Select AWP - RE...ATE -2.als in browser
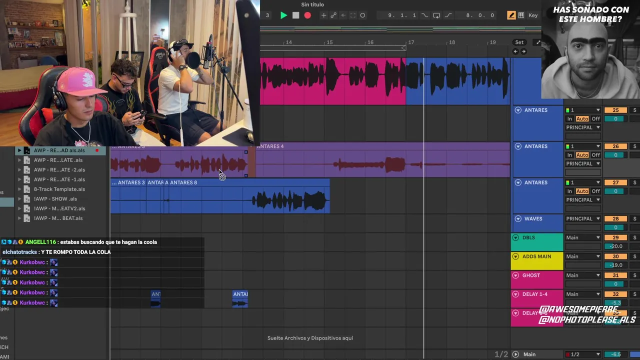 click(x=59, y=169)
